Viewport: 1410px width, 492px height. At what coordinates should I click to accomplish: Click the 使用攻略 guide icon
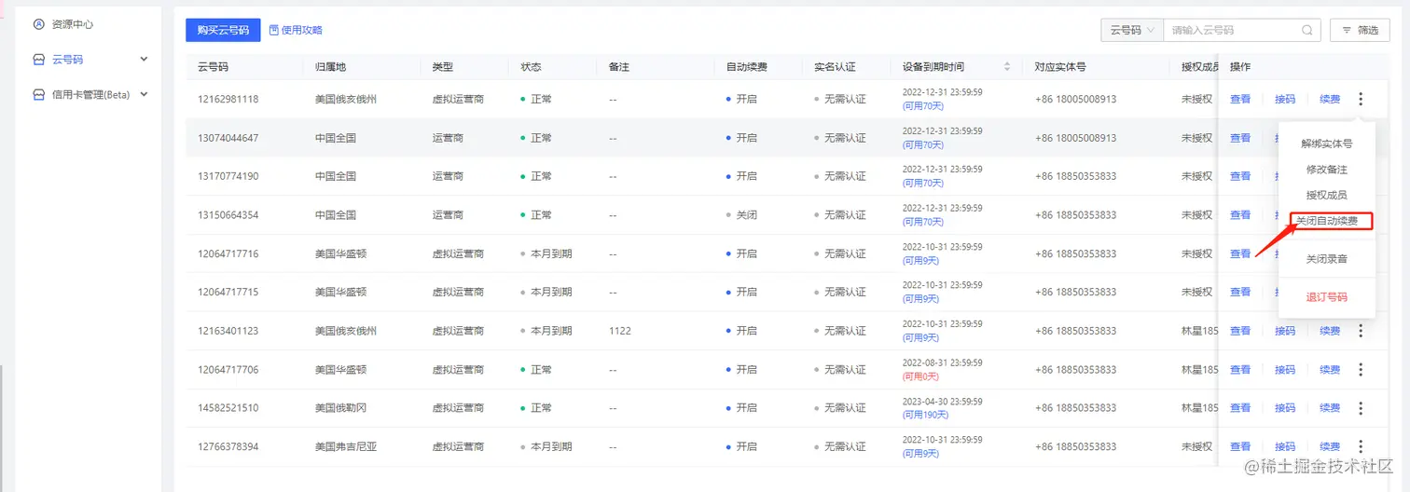point(274,30)
